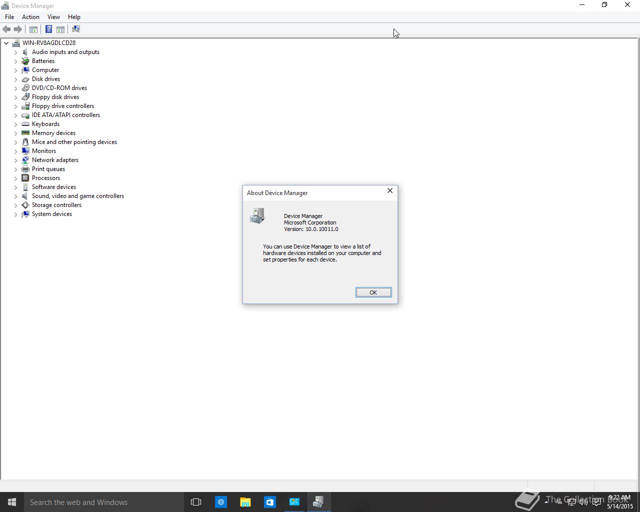Select the Floppy drive controllers icon
Screen dimensions: 640x512
[25, 106]
